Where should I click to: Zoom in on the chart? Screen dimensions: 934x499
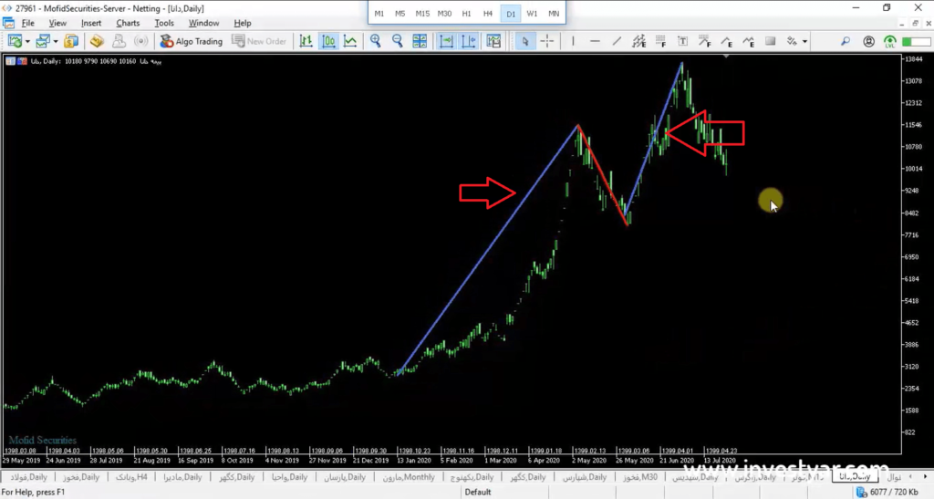(375, 41)
